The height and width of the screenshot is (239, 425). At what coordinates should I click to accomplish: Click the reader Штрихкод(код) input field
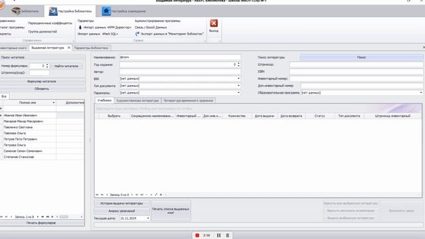pos(39,72)
